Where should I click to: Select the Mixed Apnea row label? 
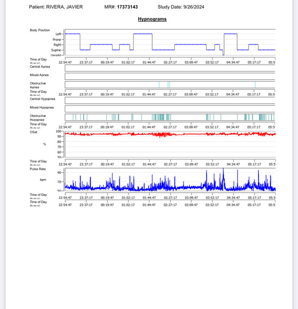(x=39, y=75)
